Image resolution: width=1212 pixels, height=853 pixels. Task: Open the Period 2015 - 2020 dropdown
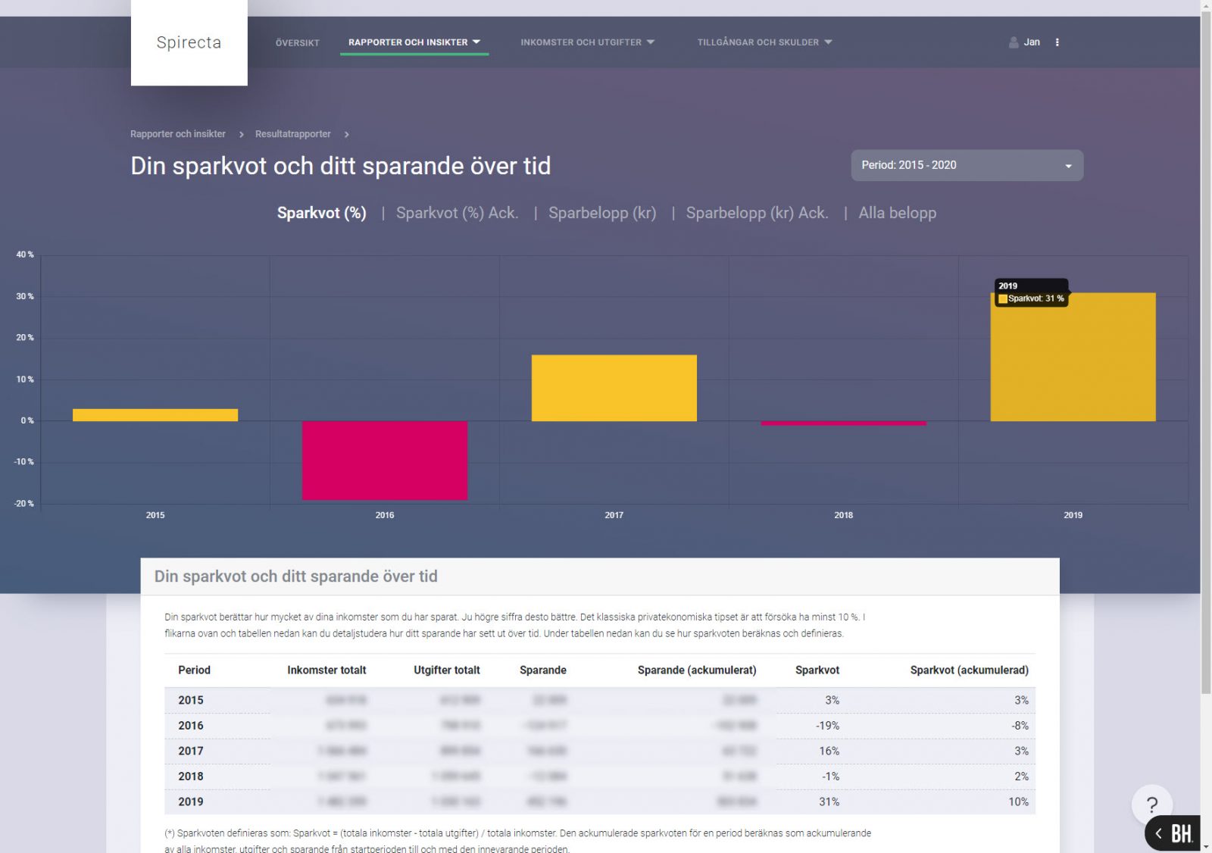pos(967,165)
